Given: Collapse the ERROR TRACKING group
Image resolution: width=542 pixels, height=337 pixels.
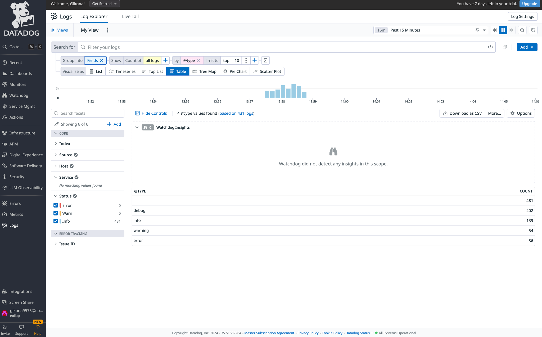Looking at the screenshot, I should (x=87, y=234).
